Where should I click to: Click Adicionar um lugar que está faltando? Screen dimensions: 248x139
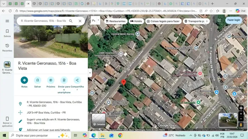[x=51, y=130]
